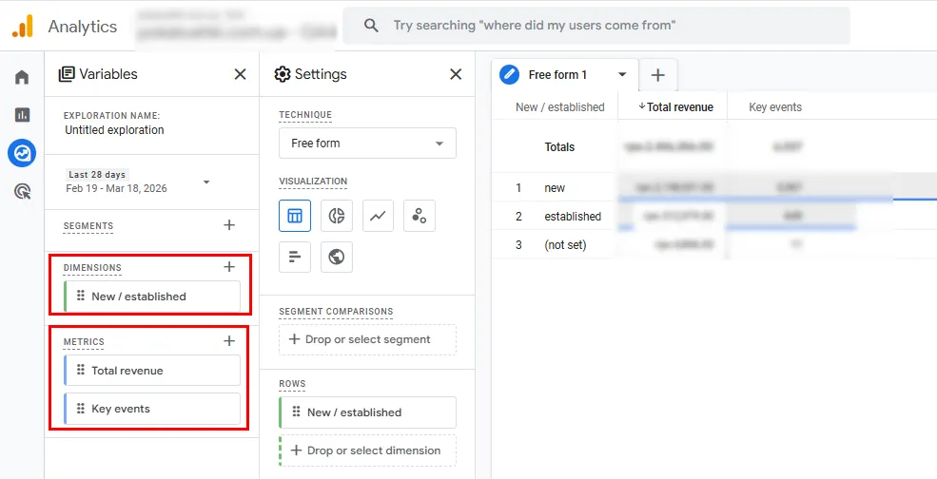Add a new metric with plus button
Image resolution: width=937 pixels, height=479 pixels.
228,341
